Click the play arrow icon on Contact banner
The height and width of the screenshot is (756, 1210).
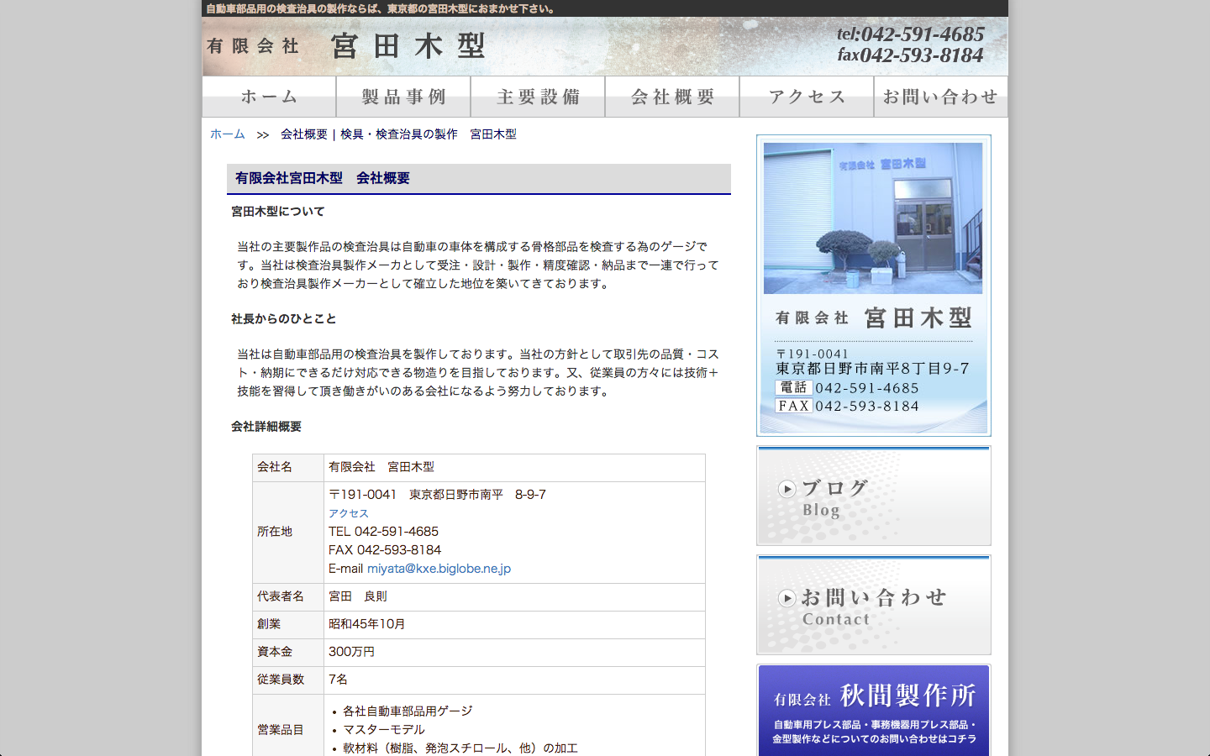[786, 597]
